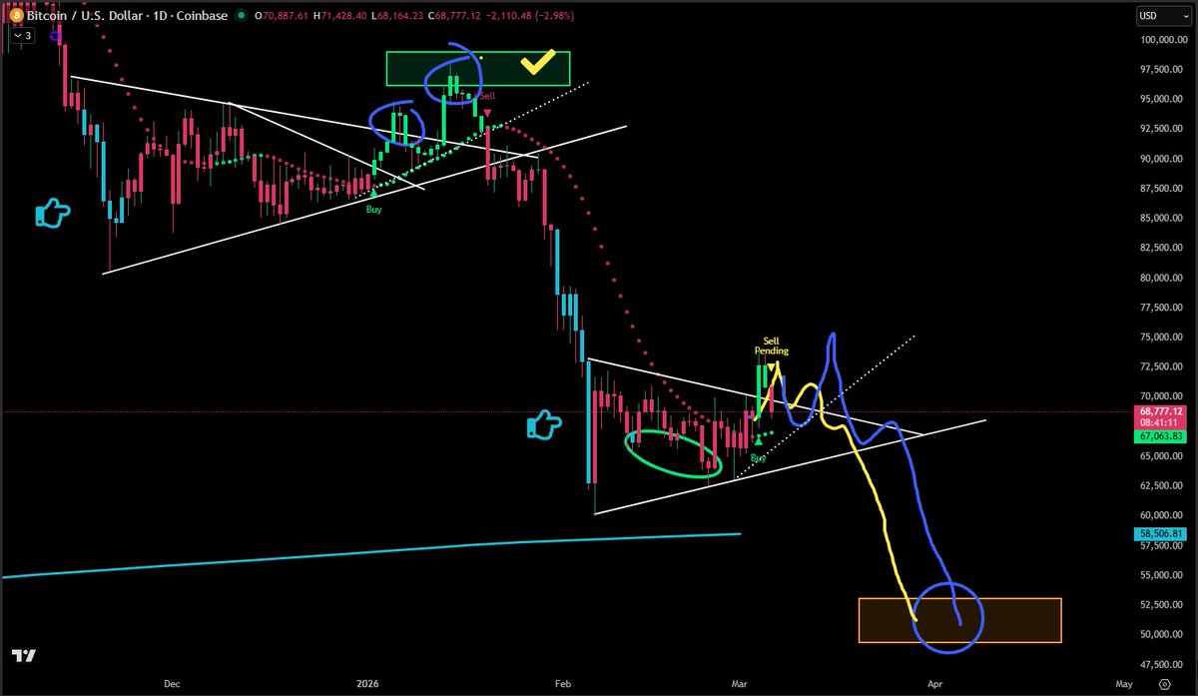Click the blue 58,506.81 price label

click(x=1161, y=533)
